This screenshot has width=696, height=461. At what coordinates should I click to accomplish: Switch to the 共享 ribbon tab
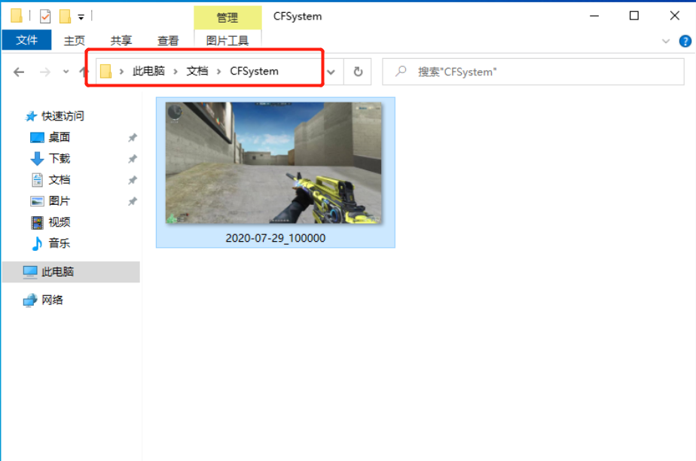click(x=121, y=41)
